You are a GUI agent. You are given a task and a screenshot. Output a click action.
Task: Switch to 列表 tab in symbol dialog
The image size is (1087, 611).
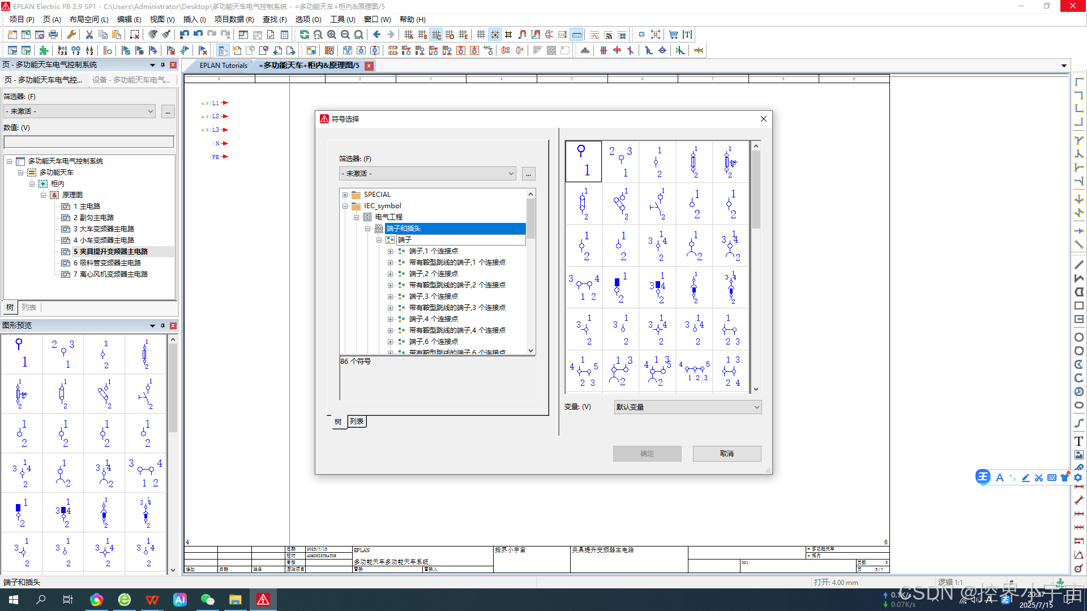coord(357,421)
